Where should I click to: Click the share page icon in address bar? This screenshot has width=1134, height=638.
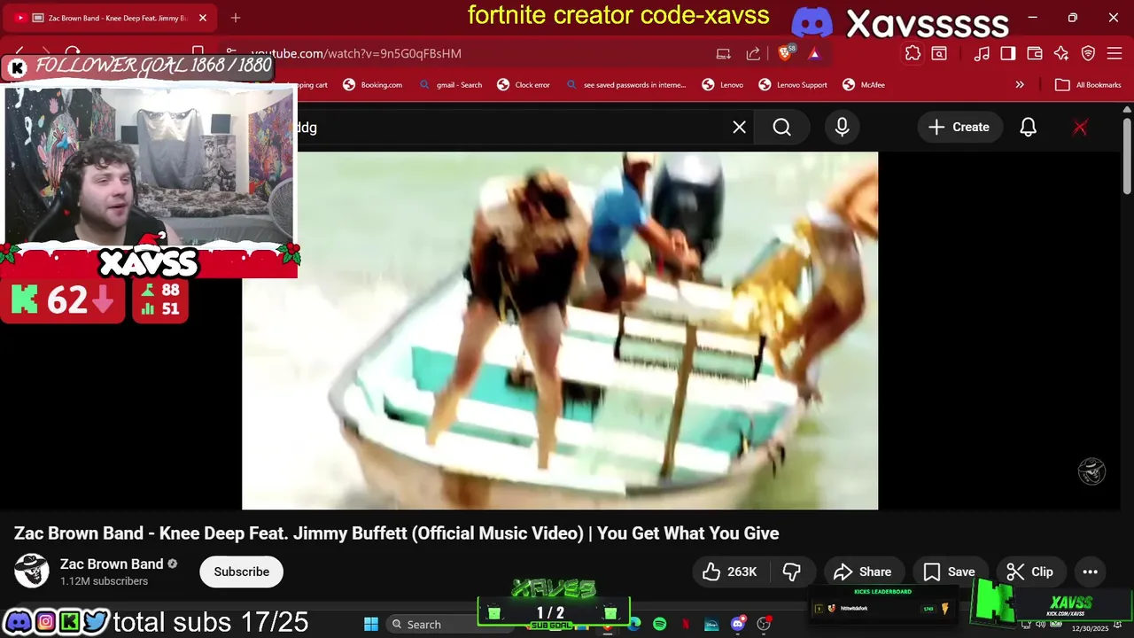753,53
